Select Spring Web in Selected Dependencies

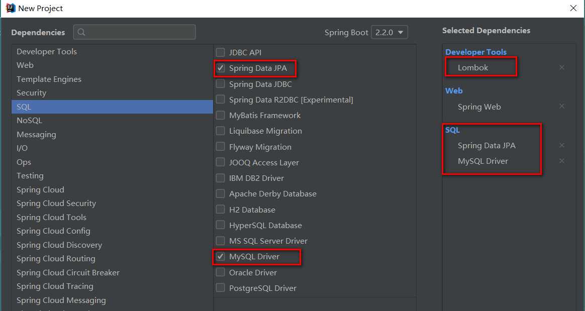(x=479, y=107)
